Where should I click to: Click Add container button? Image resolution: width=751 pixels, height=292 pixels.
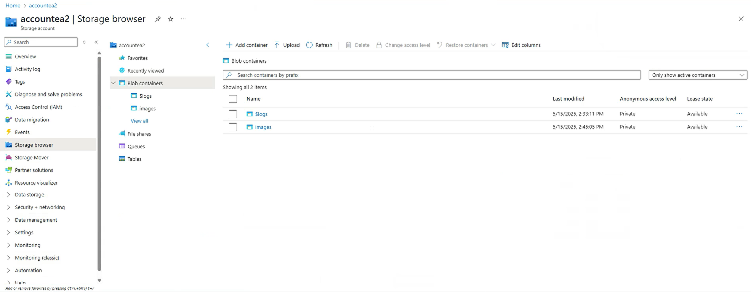(x=246, y=45)
